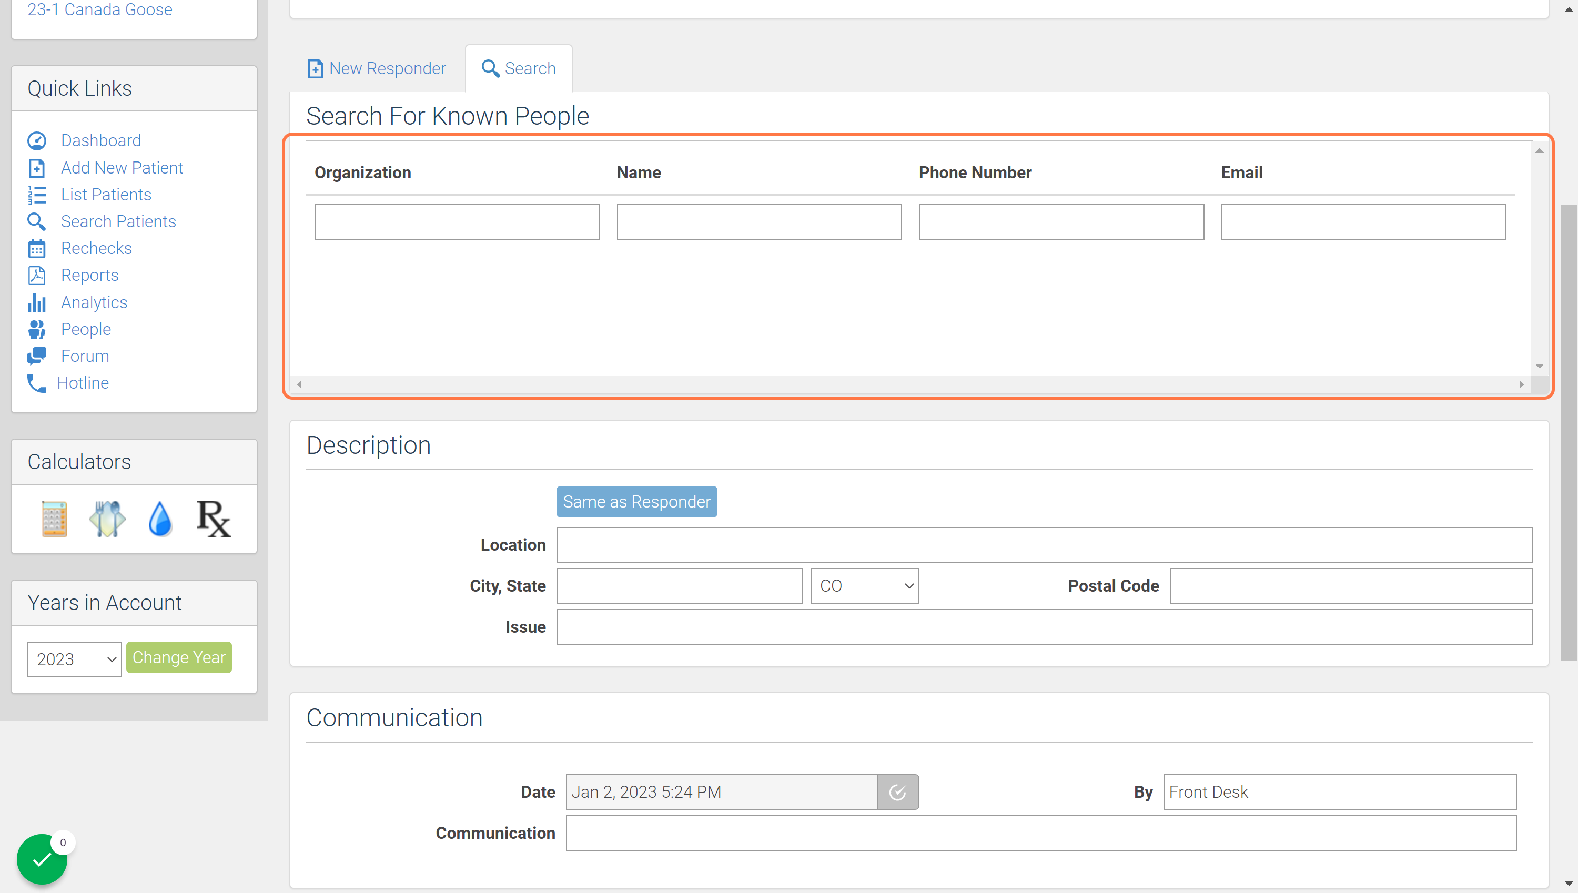1578x893 pixels.
Task: Click the Issue input field
Action: point(1044,627)
